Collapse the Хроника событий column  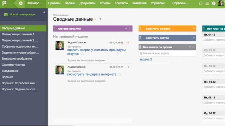pos(126,28)
